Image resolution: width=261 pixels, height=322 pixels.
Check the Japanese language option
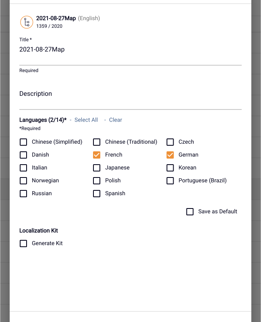(97, 168)
